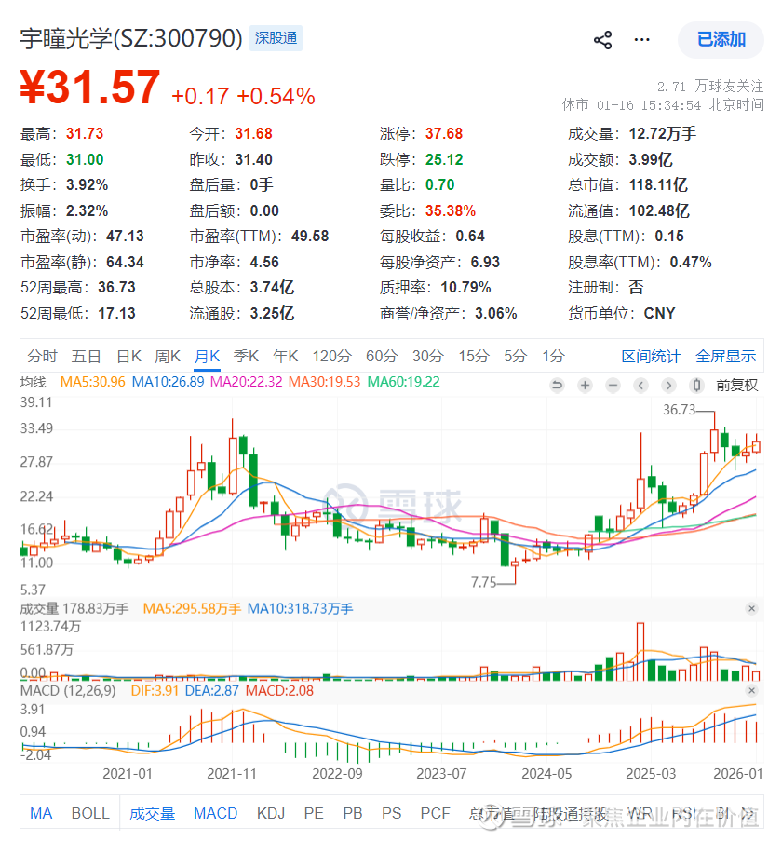Click the 委比 35.38% value

coord(451,210)
